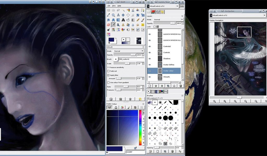267x156 pixels.
Task: Pick the Color Picker tool
Action: point(108,15)
